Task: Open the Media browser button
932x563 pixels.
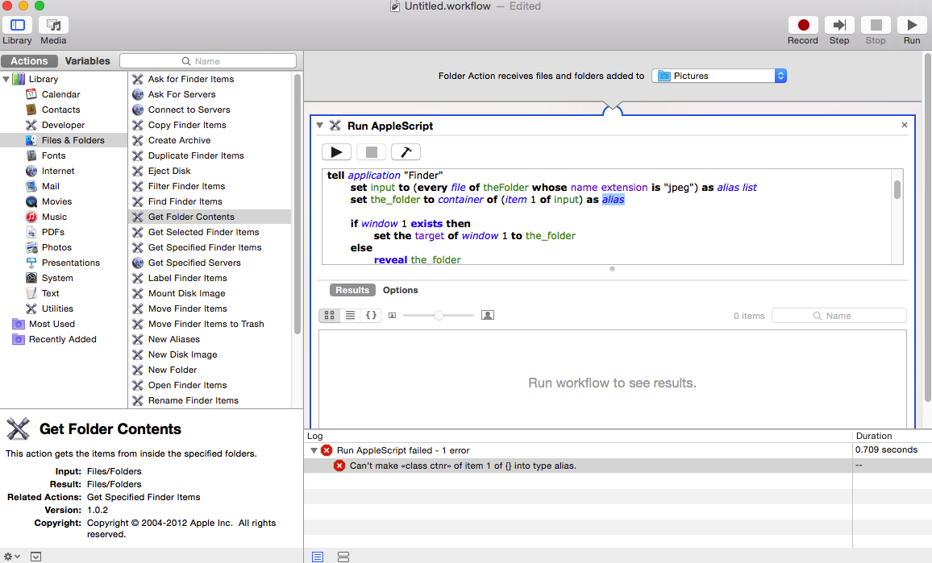Action: (53, 25)
